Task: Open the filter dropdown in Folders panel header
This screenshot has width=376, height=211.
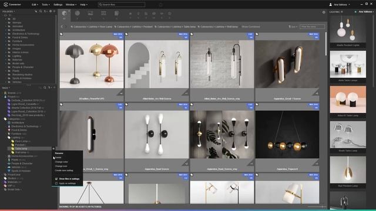Action: tap(45, 11)
